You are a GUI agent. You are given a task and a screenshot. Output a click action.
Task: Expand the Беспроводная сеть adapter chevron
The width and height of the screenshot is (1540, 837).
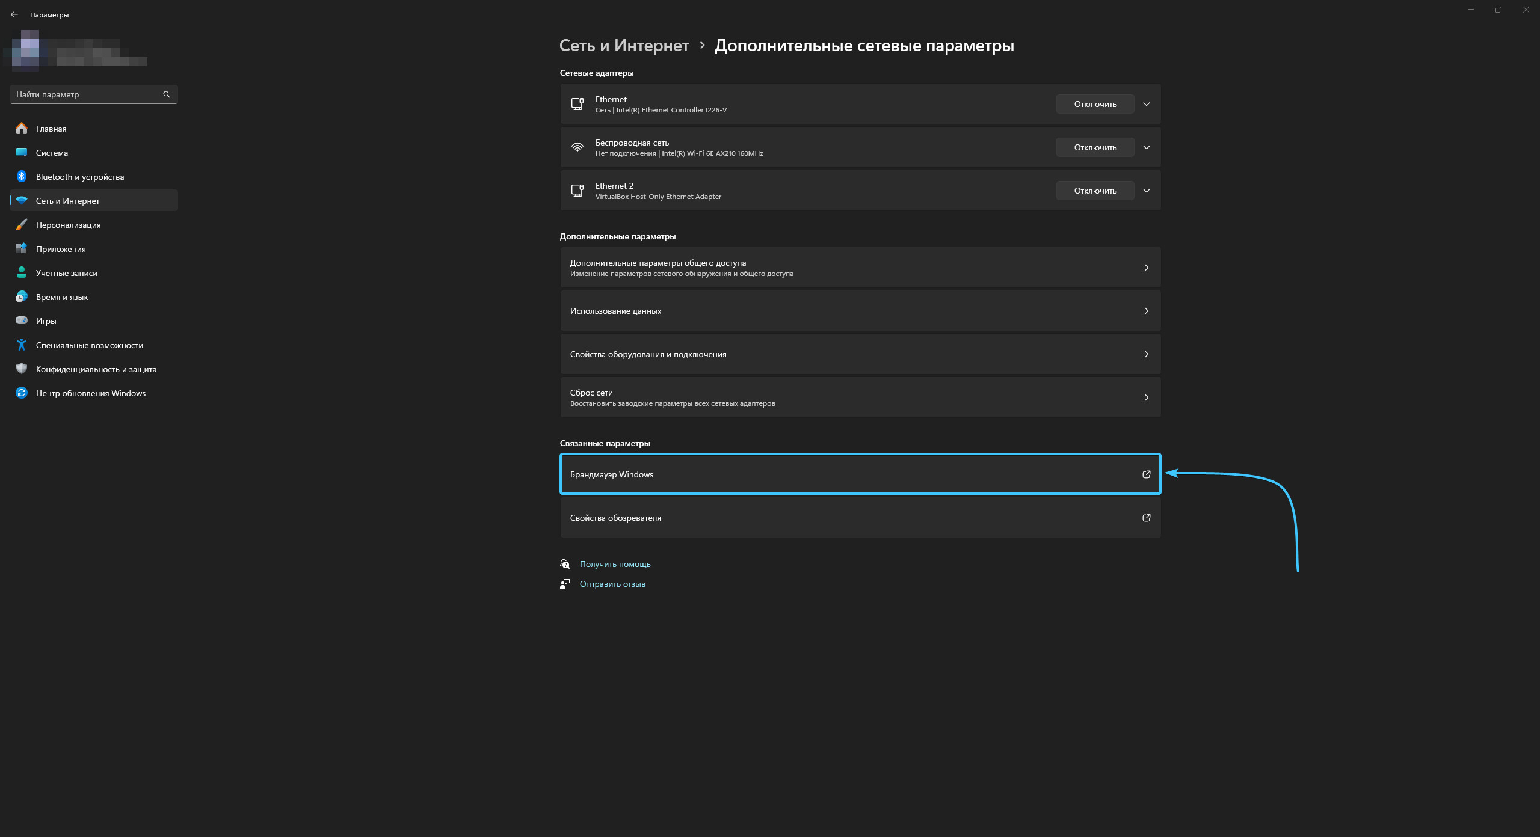(1146, 147)
